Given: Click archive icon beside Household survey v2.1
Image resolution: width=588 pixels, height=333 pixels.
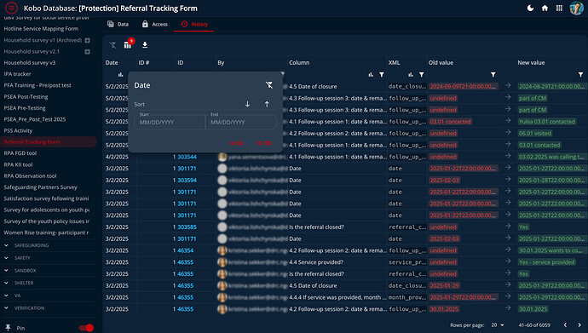Looking at the screenshot, I should pos(88,51).
